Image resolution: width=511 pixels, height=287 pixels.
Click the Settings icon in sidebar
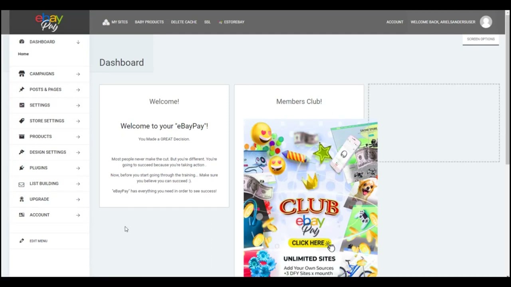(x=22, y=105)
